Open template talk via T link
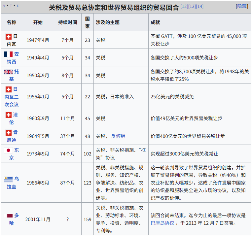Image resolution: width=252 pixels, height=236 pixels. [11, 6]
